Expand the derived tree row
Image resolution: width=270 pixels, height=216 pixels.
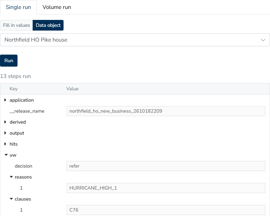5,122
